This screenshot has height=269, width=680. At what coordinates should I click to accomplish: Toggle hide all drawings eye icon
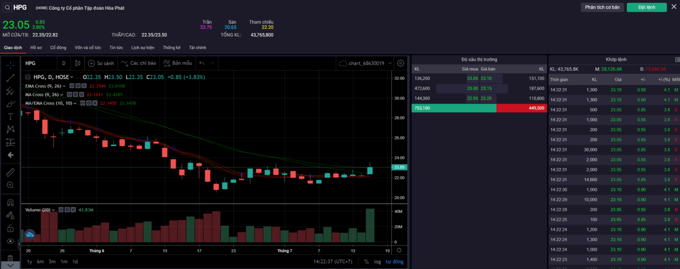click(x=10, y=241)
